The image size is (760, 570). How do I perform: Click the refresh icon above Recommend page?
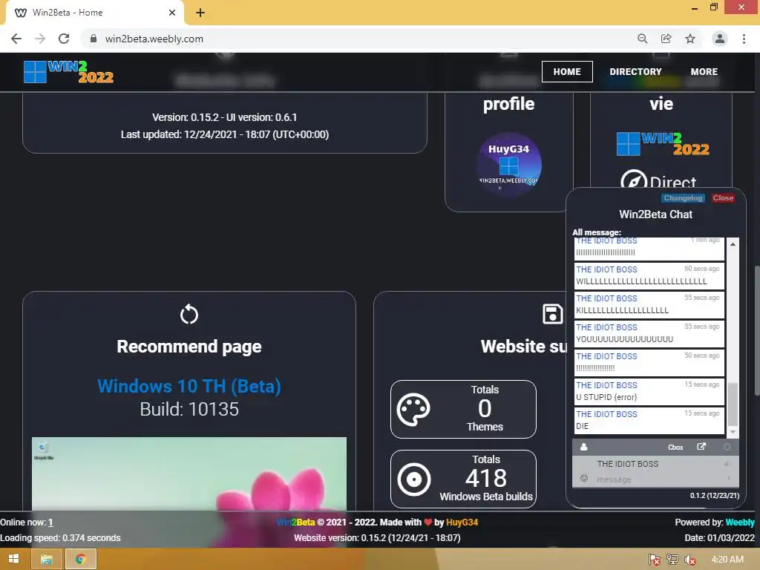pos(189,315)
